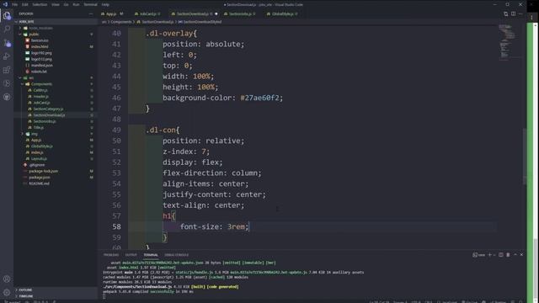Viewport: 539px width, 303px height.
Task: Expand the Outline section
Action: (x=55, y=290)
